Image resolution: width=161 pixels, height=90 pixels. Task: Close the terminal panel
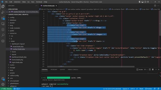click(159, 69)
